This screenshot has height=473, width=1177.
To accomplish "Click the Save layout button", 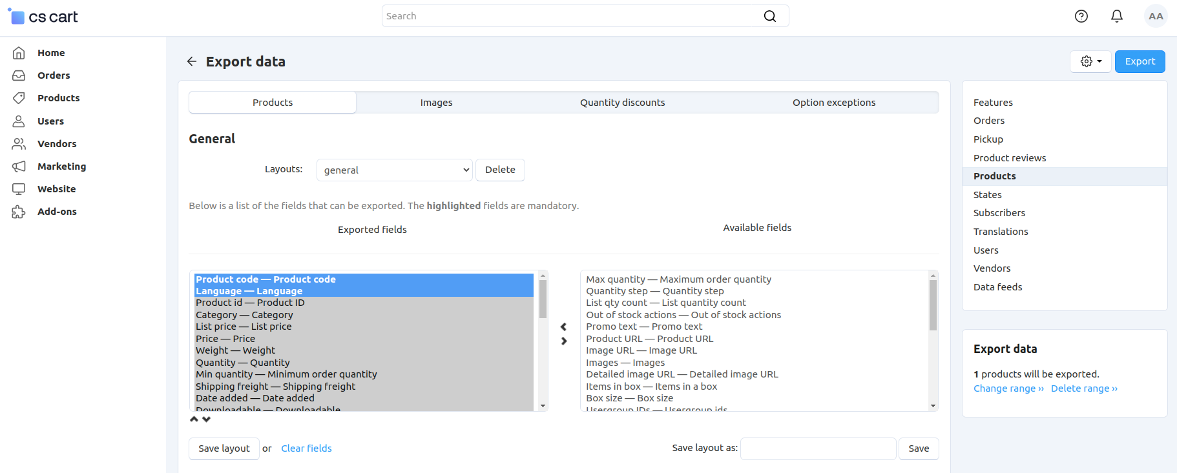I will (224, 448).
